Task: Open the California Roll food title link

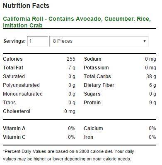Action: pyautogui.click(x=77, y=22)
